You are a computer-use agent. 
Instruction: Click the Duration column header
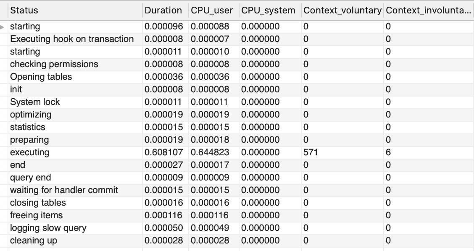(x=163, y=10)
